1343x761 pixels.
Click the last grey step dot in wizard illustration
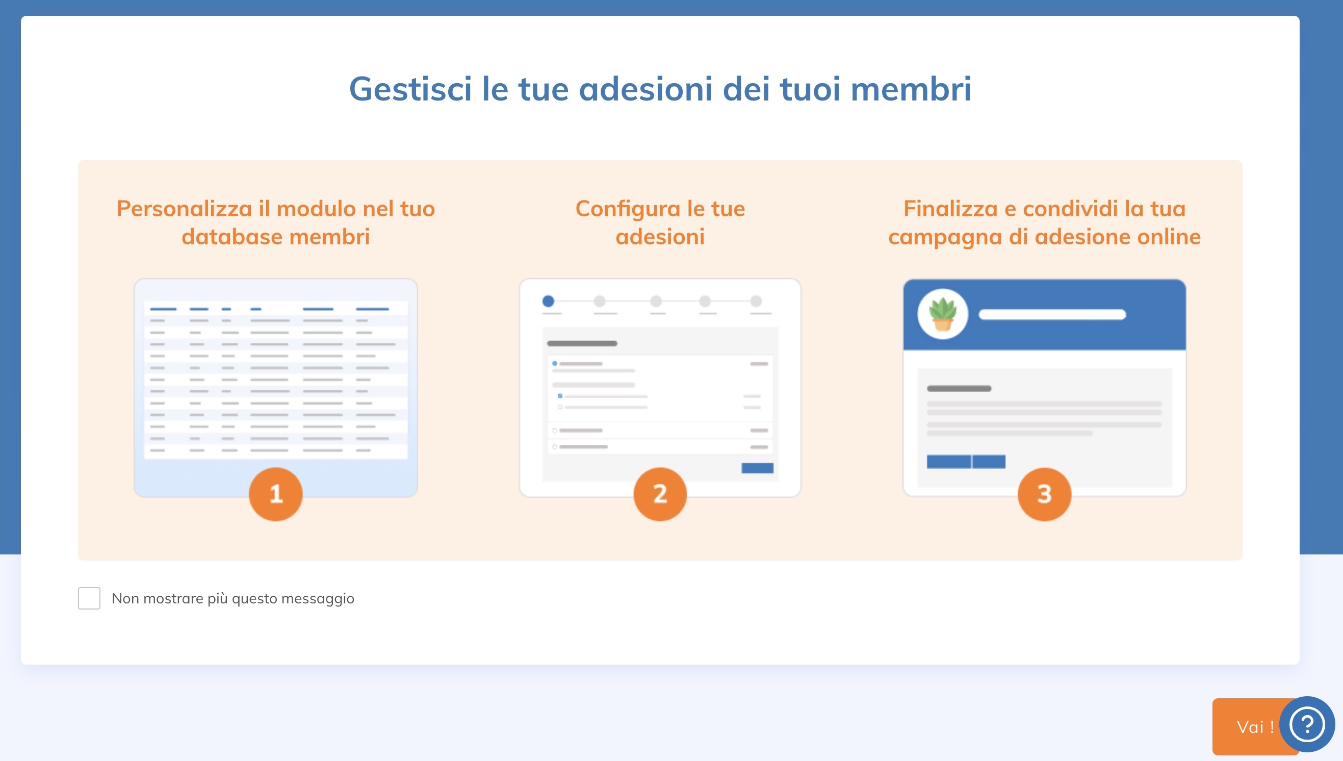point(756,301)
